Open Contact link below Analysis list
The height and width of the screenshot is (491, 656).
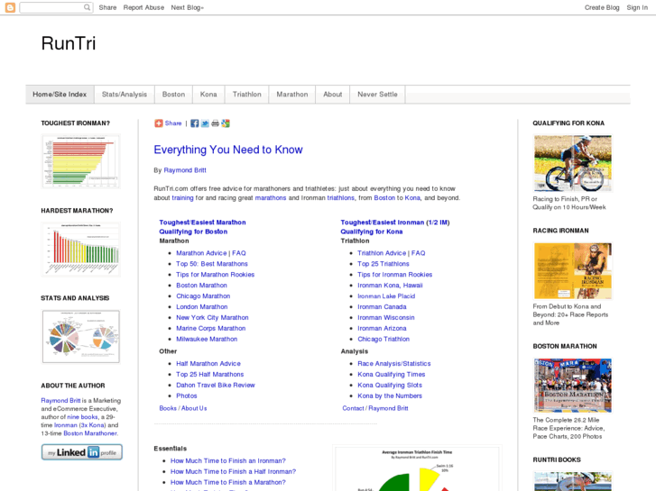pyautogui.click(x=353, y=408)
